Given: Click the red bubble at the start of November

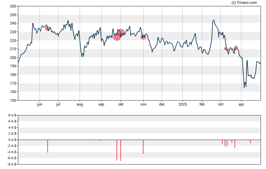Looking at the screenshot, I should click(143, 37).
